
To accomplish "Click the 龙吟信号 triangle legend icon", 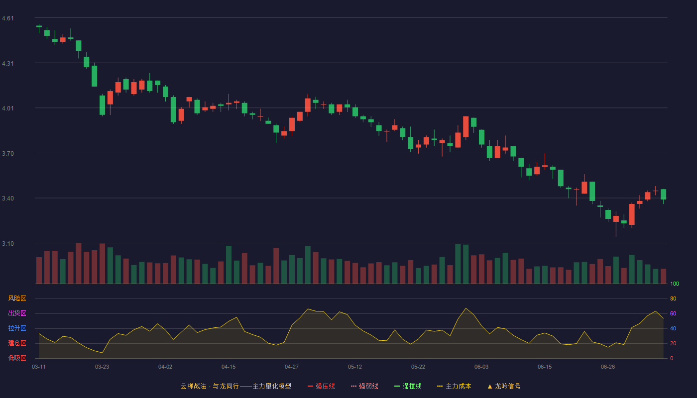I will [x=490, y=386].
